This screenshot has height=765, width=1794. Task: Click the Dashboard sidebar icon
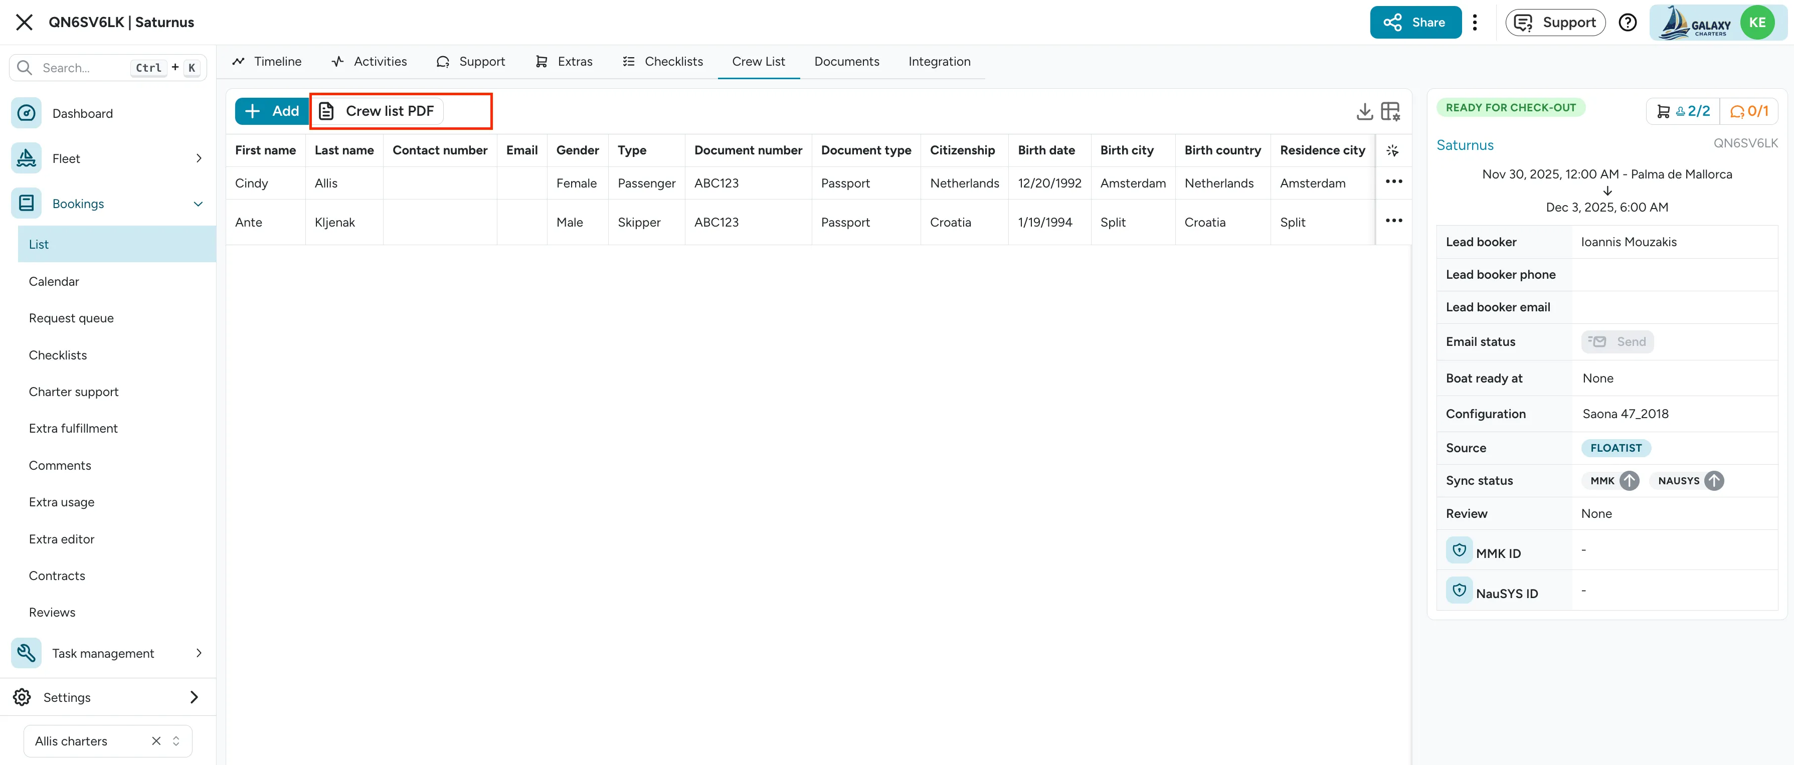point(27,113)
